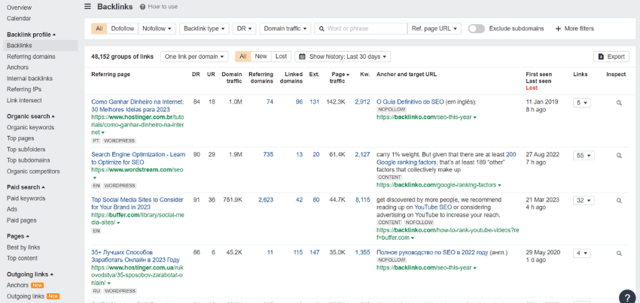This screenshot has width=640, height=303.
Task: Click in the Word or phrase field
Action: click(361, 29)
